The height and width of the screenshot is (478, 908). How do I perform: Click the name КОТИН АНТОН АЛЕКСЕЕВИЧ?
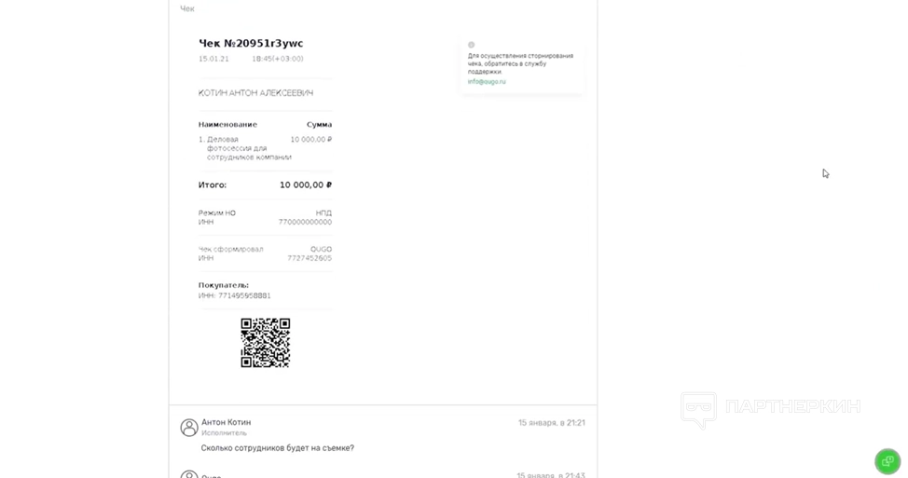(255, 92)
